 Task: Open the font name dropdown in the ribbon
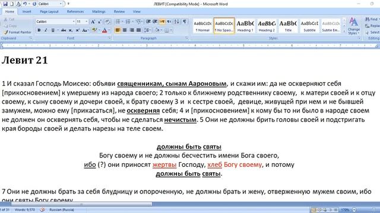[x=74, y=22]
